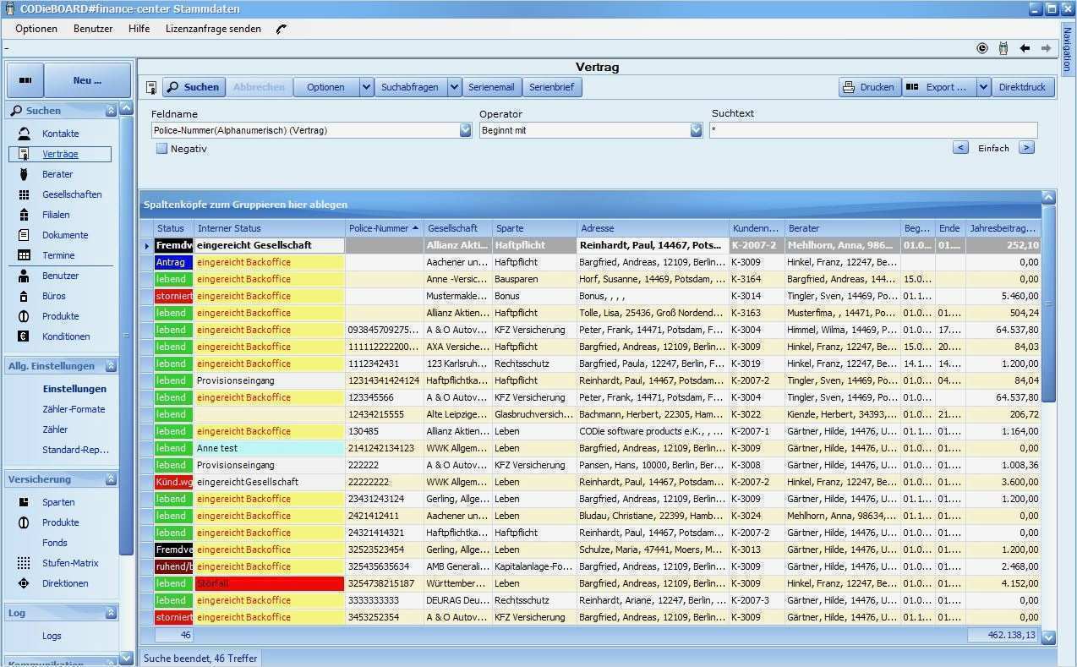This screenshot has width=1077, height=667.
Task: Click into the Suchtext input field
Action: click(873, 130)
